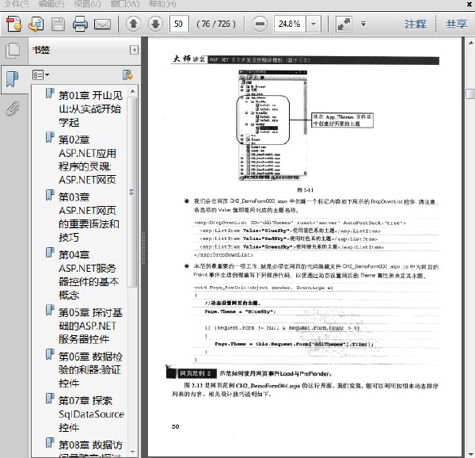Image resolution: width=475 pixels, height=458 pixels.
Task: Open the 共享 share panel
Action: point(457,24)
